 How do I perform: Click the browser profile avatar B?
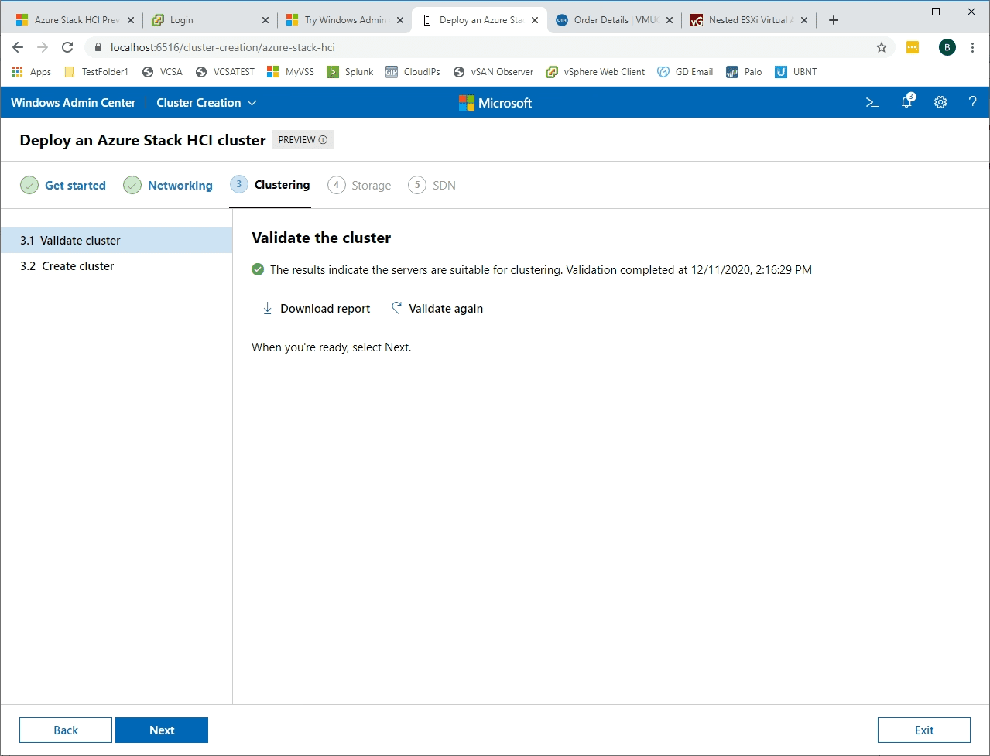point(947,47)
